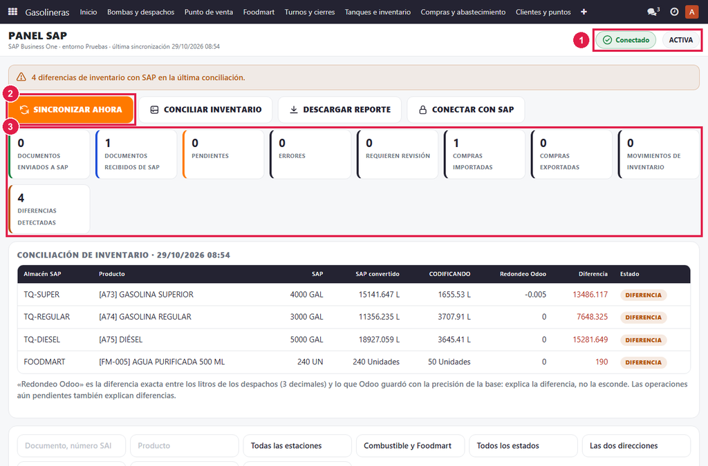This screenshot has height=466, width=708.
Task: Open the Documentos enviados a SAP card
Action: tap(49, 155)
